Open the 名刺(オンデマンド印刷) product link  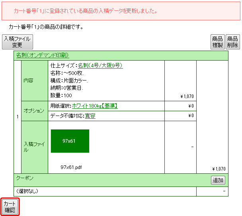coord(43,55)
